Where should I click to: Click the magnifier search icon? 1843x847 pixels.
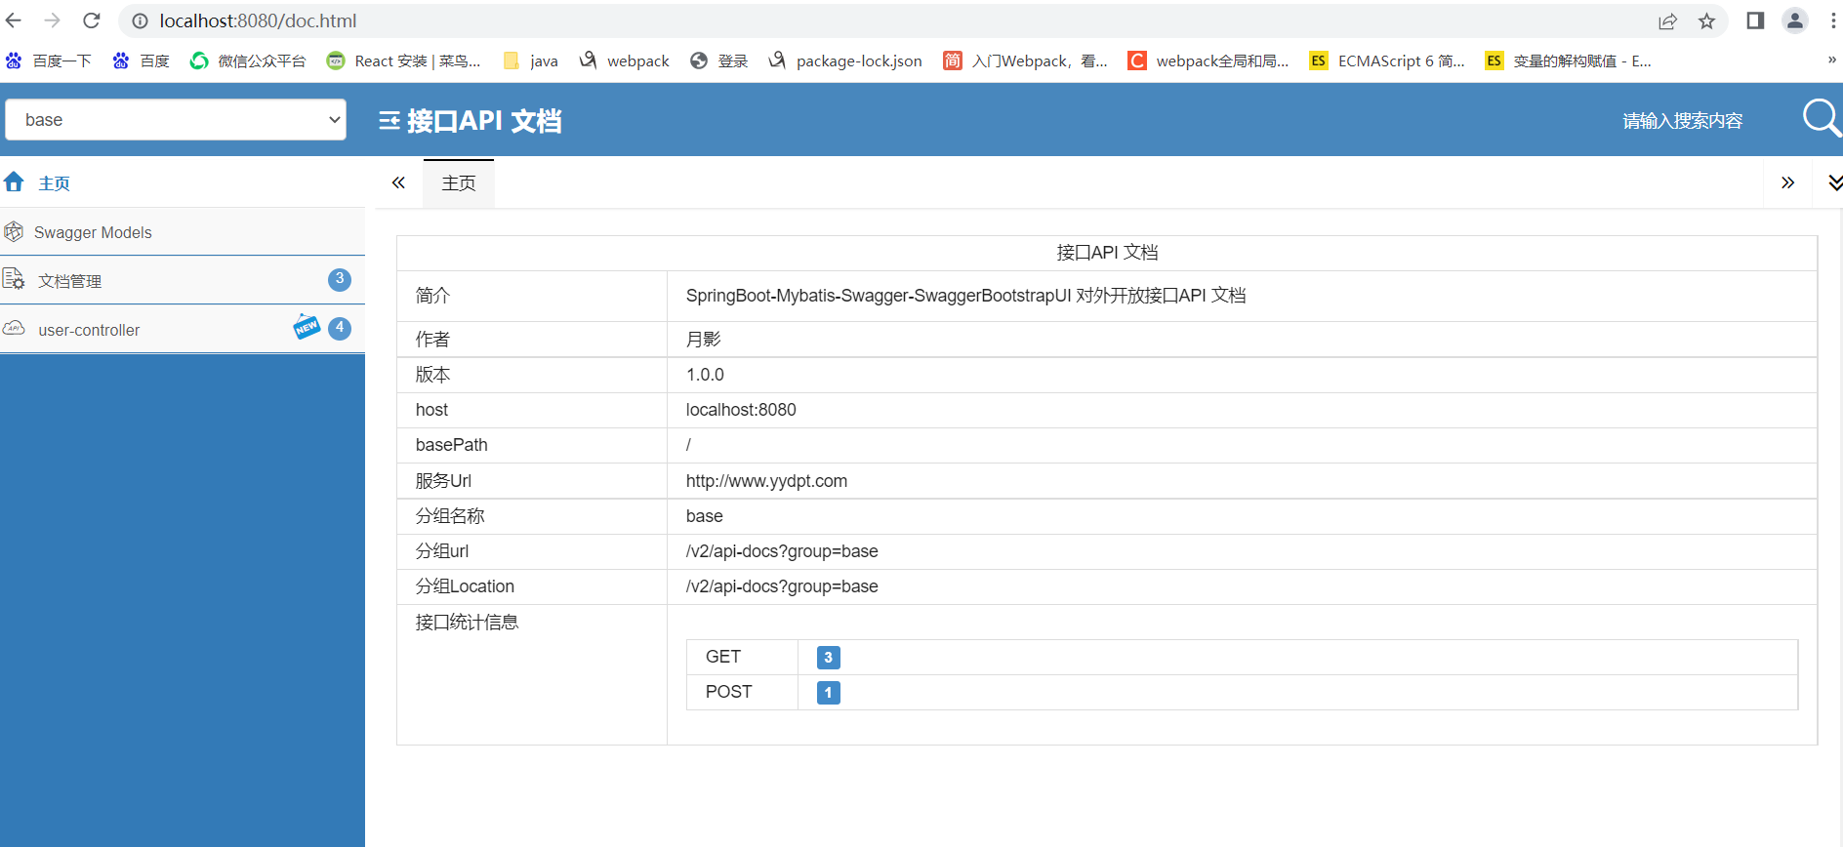click(1822, 118)
